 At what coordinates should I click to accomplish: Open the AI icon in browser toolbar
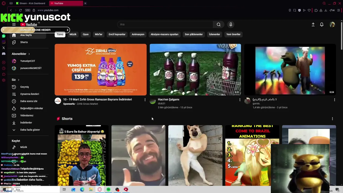coord(332,10)
